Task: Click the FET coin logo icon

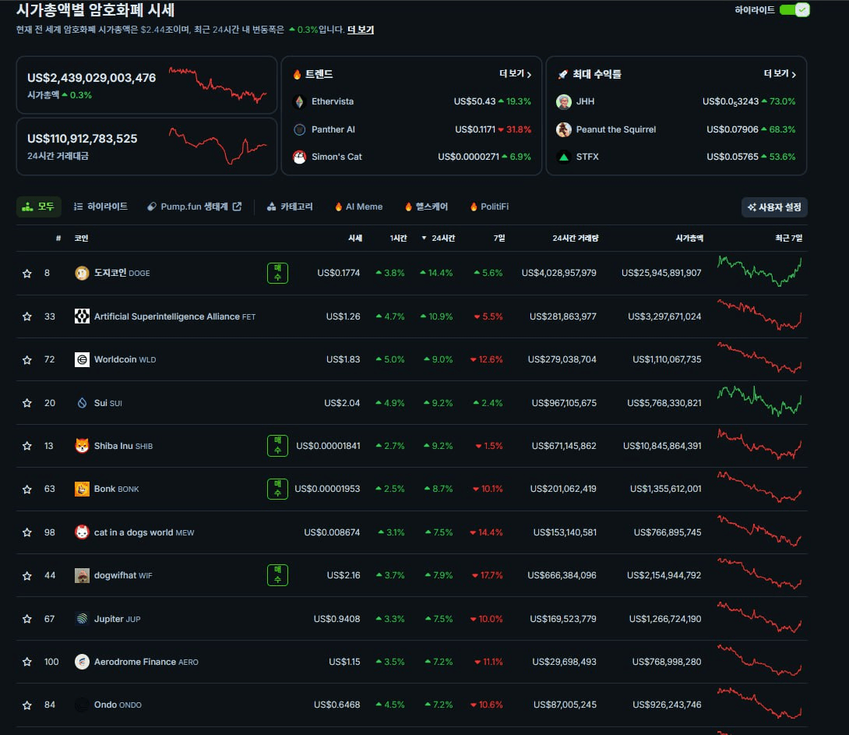Action: click(82, 316)
